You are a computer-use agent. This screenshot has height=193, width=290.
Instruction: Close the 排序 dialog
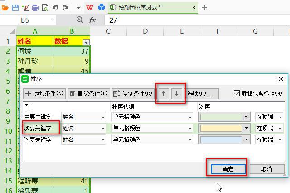pos(281,79)
